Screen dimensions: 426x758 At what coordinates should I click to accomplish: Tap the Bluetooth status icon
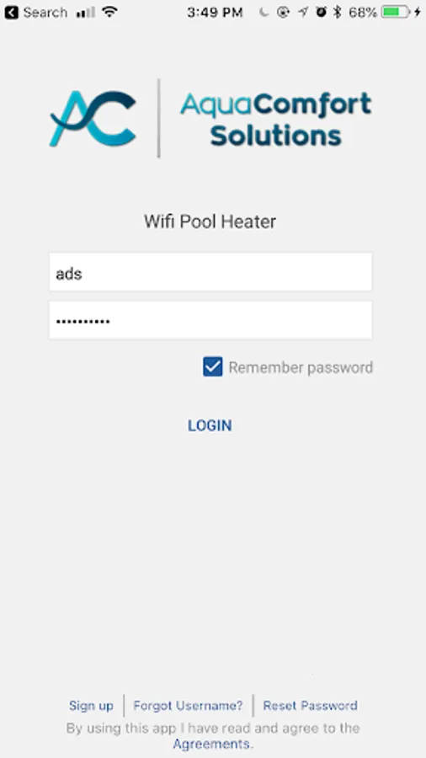point(338,12)
